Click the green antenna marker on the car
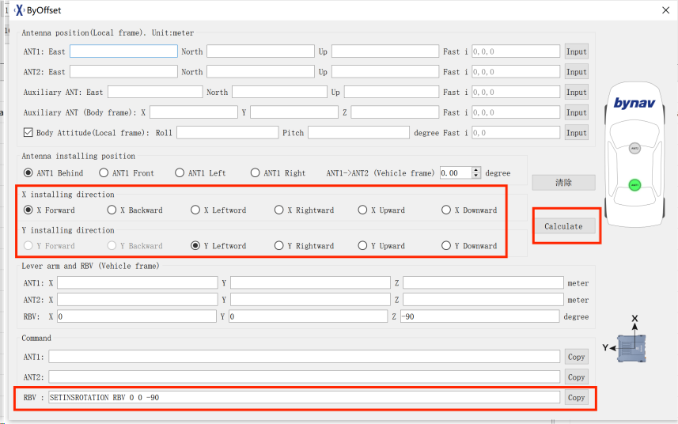The height and width of the screenshot is (424, 678). pyautogui.click(x=634, y=184)
